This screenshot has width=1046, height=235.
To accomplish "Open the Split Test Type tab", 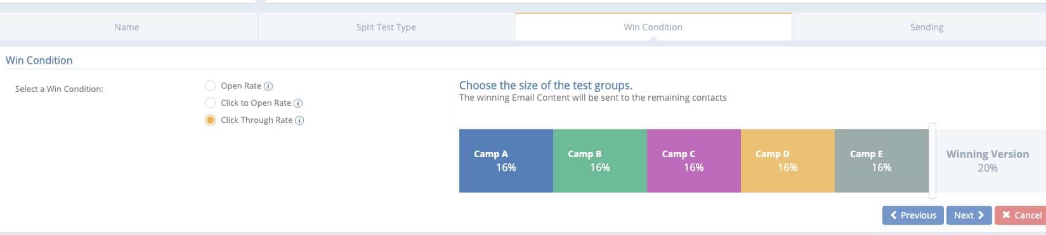I will click(386, 27).
